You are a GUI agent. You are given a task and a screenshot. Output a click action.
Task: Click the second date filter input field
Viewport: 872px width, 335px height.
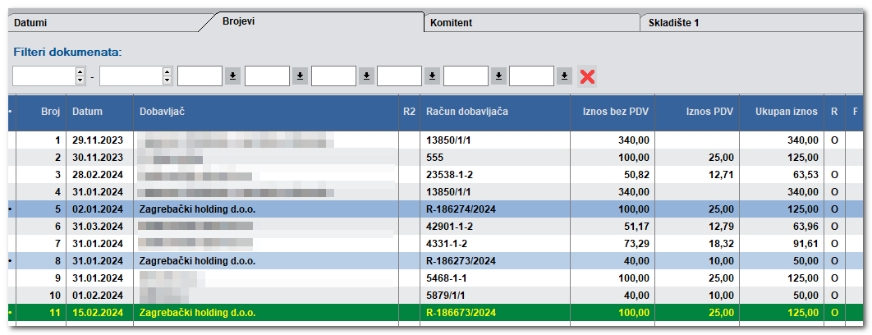pos(130,76)
